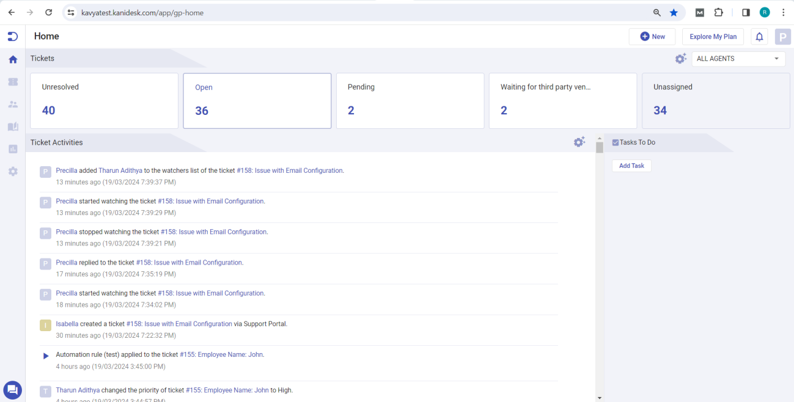Select the Pending tickets card

click(x=410, y=101)
